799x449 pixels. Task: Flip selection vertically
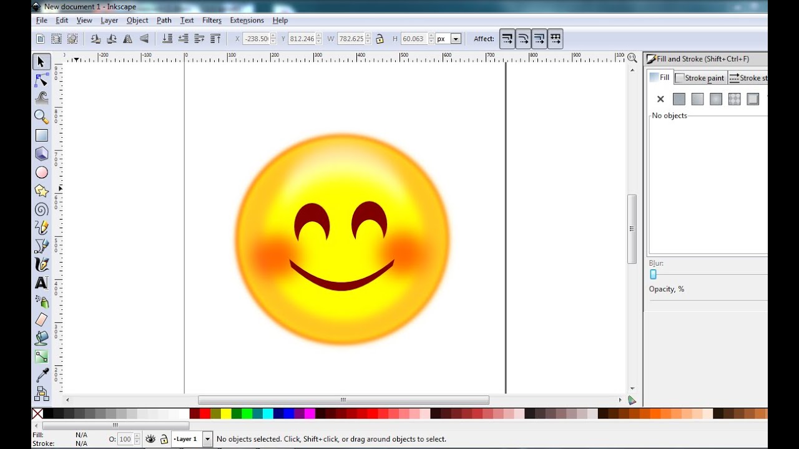tap(144, 39)
